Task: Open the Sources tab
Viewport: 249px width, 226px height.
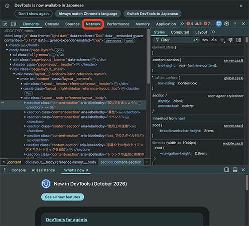Action: (x=72, y=24)
